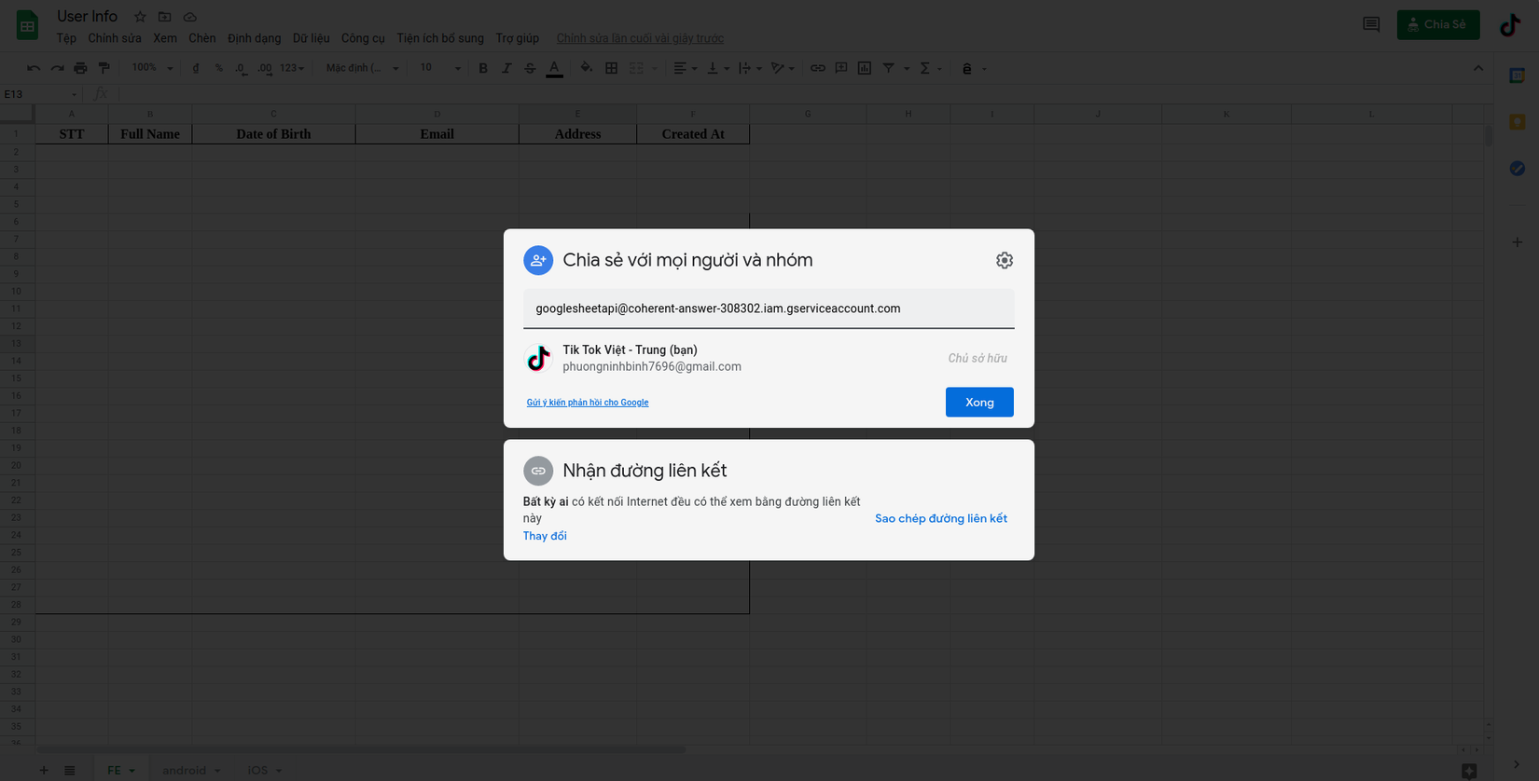Increase decimal places

[265, 68]
